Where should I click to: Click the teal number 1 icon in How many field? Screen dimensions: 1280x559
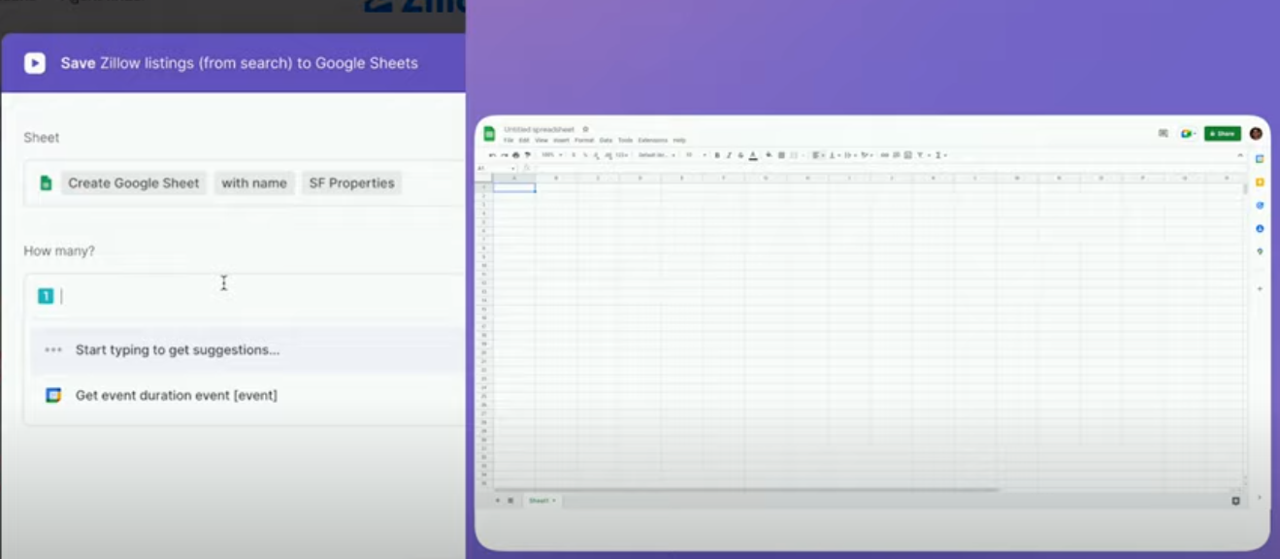click(x=46, y=296)
